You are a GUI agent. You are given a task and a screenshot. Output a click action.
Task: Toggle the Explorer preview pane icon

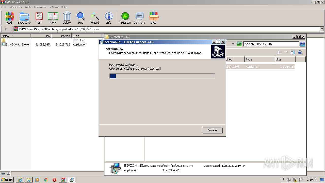(x=293, y=52)
